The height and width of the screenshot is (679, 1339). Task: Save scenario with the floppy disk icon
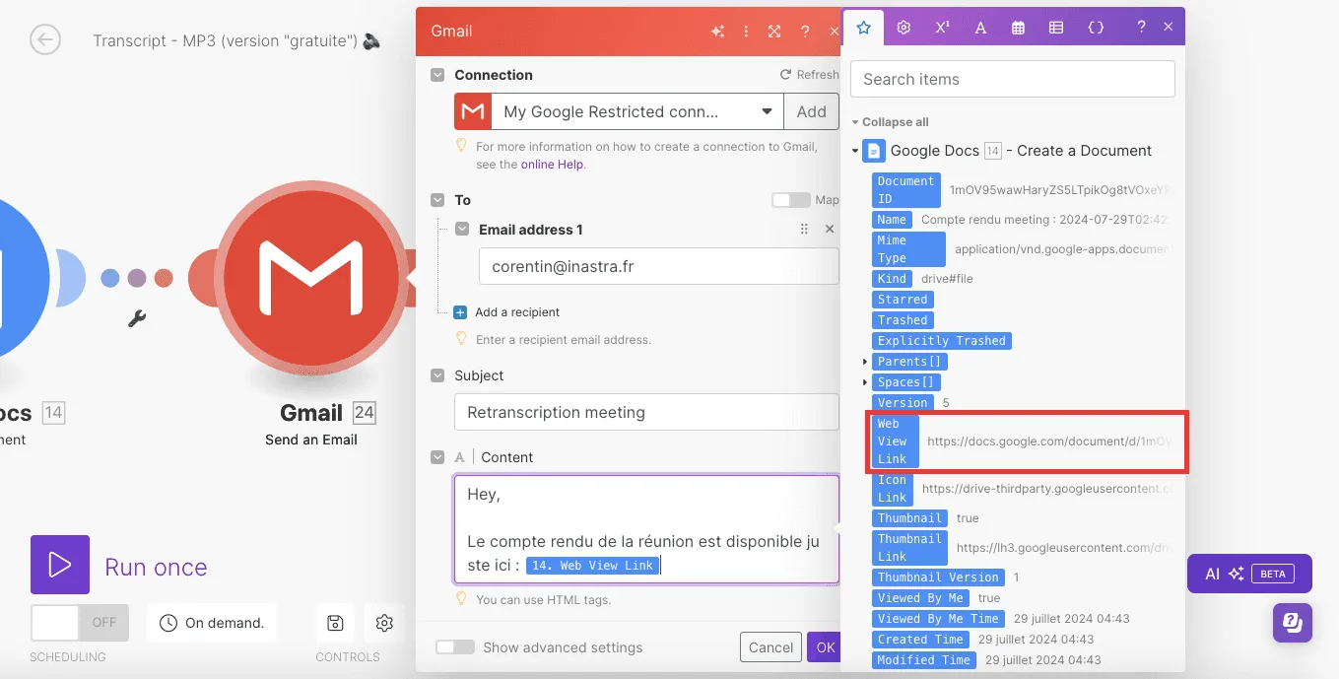[x=335, y=623]
